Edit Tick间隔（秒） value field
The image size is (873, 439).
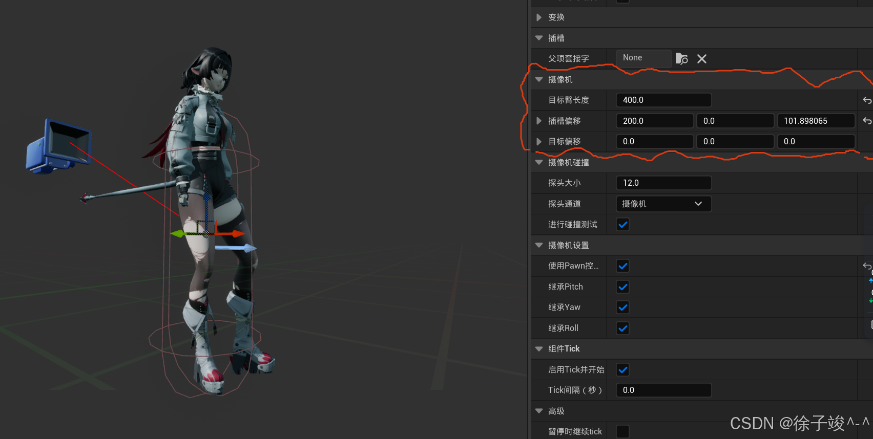coord(663,390)
